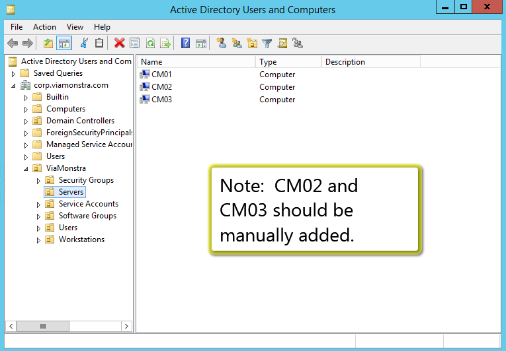Open the View menu
506x351 pixels.
(75, 27)
